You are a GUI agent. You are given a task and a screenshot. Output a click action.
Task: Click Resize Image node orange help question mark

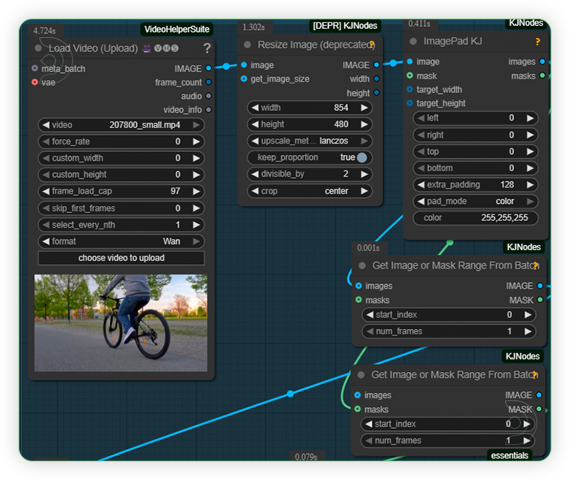pos(372,45)
